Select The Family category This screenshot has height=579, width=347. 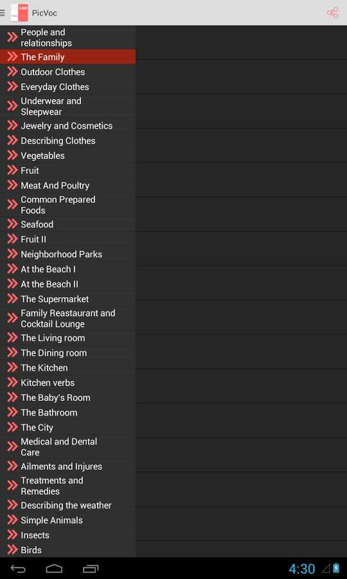pos(68,57)
